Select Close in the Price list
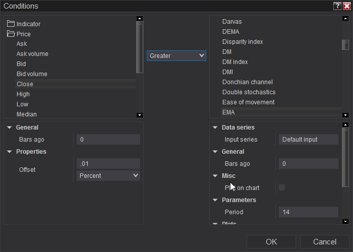Image resolution: width=353 pixels, height=252 pixels. point(25,84)
